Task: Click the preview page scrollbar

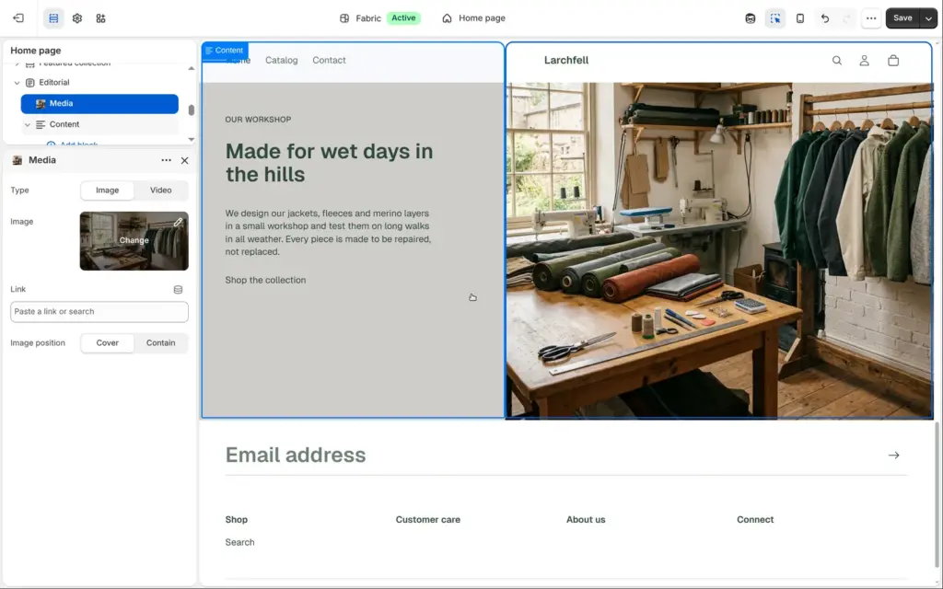Action: click(937, 493)
